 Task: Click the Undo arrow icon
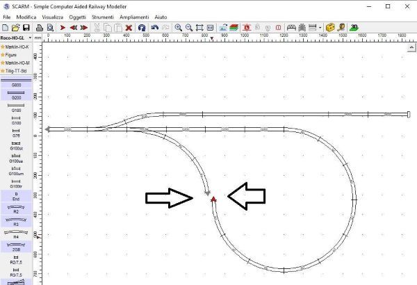155,27
